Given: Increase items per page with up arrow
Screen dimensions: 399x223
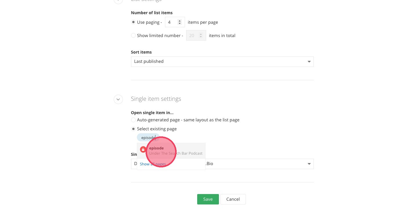Looking at the screenshot, I should (x=179, y=21).
